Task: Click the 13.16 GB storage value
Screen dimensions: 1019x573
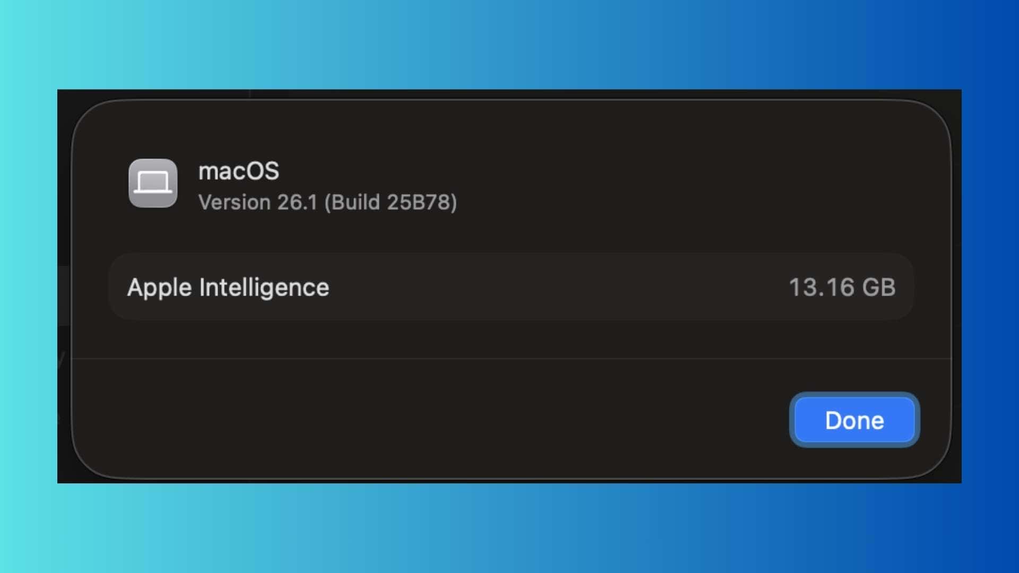Action: point(843,287)
